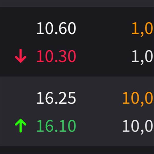Click blank space between 10.30 and white quantity
The image size is (154, 154).
pos(103,56)
